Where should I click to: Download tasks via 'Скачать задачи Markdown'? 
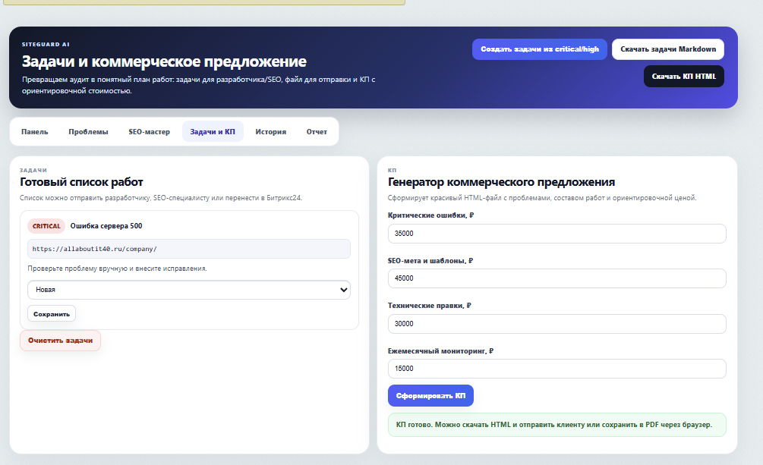pos(667,49)
